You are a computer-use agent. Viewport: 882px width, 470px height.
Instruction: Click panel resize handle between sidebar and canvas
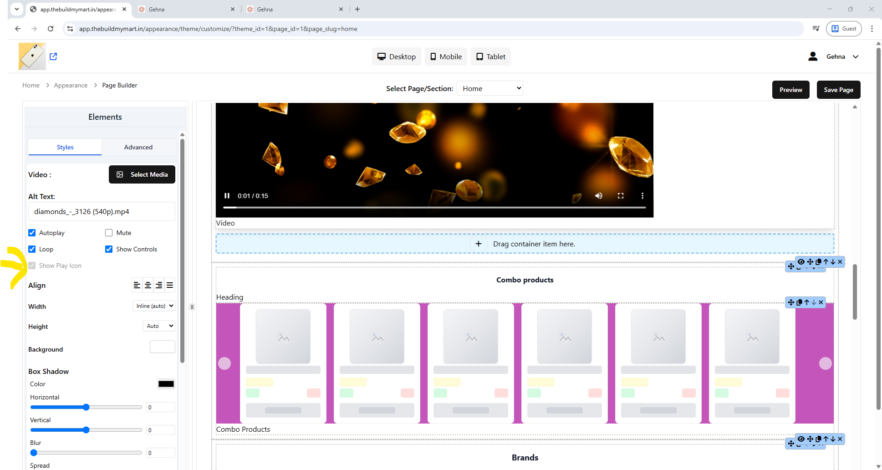pyautogui.click(x=192, y=307)
